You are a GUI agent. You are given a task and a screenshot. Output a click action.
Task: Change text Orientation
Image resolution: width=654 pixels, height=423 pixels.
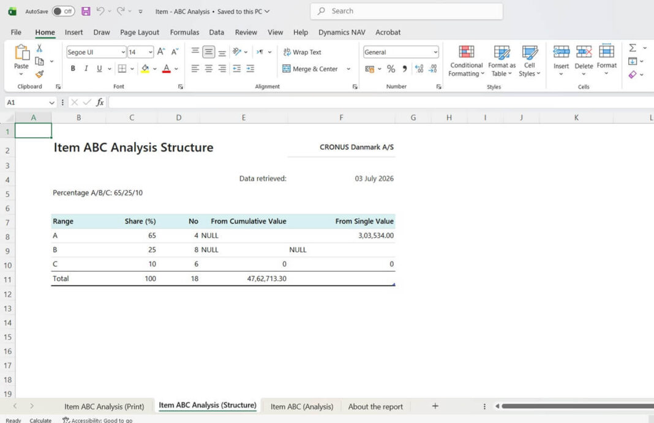tap(237, 51)
